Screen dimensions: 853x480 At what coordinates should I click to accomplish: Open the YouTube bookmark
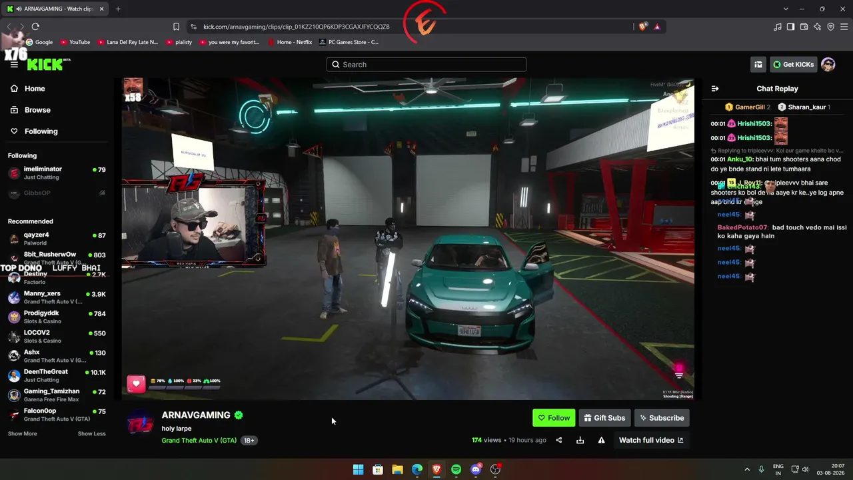pos(75,42)
